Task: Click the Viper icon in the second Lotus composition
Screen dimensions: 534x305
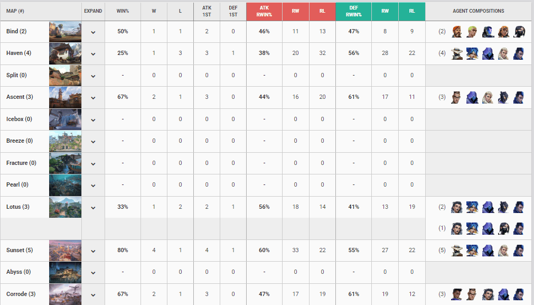Action: click(503, 228)
